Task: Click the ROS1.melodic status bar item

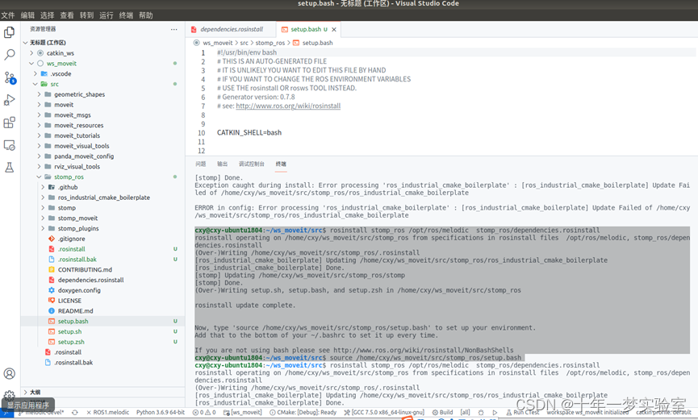Action: [x=107, y=413]
